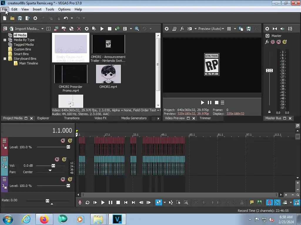Screen dimensions: 301x225
Task: Mute video track 1
Action: [63, 141]
